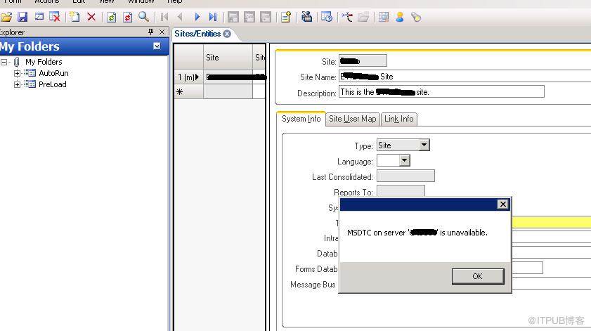Expand the PreLoad folder node
Image resolution: width=591 pixels, height=331 pixels.
coord(17,84)
